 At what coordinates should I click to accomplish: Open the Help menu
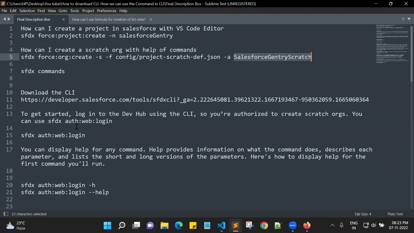123,11
